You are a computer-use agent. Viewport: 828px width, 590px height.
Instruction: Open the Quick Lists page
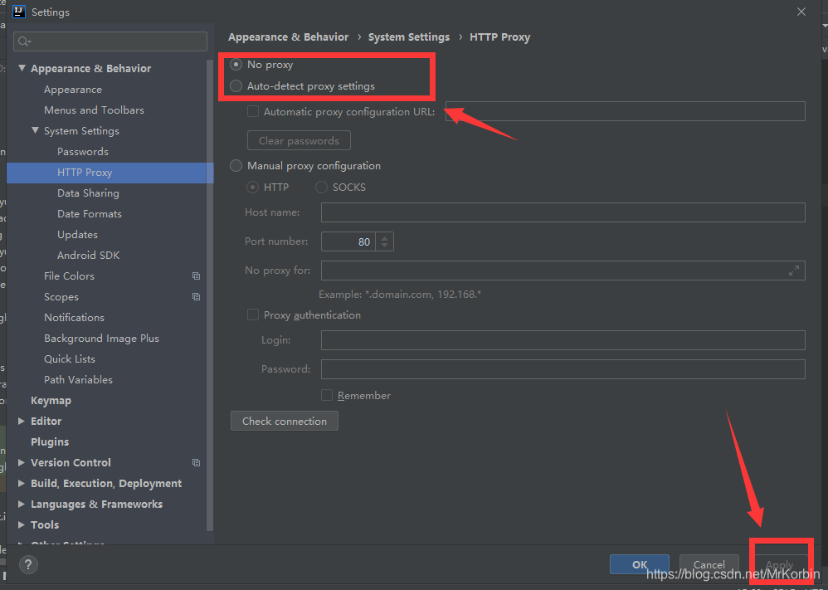(70, 358)
